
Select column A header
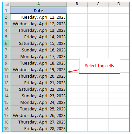(x=39, y=5)
